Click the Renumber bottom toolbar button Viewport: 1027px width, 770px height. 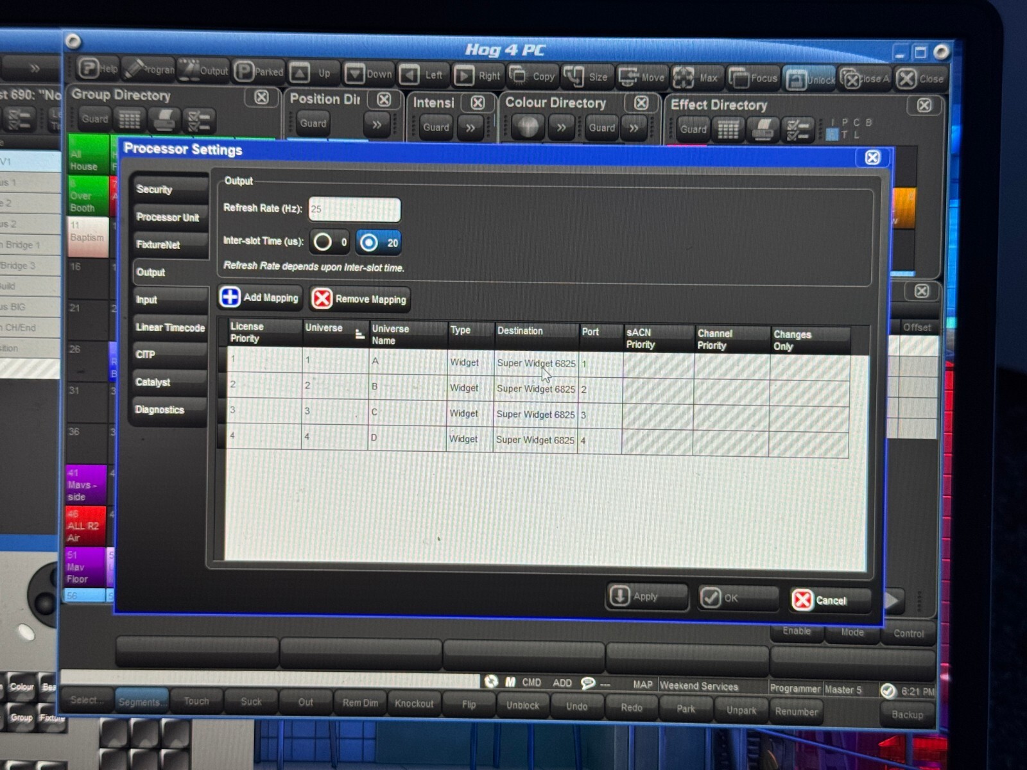tap(796, 711)
